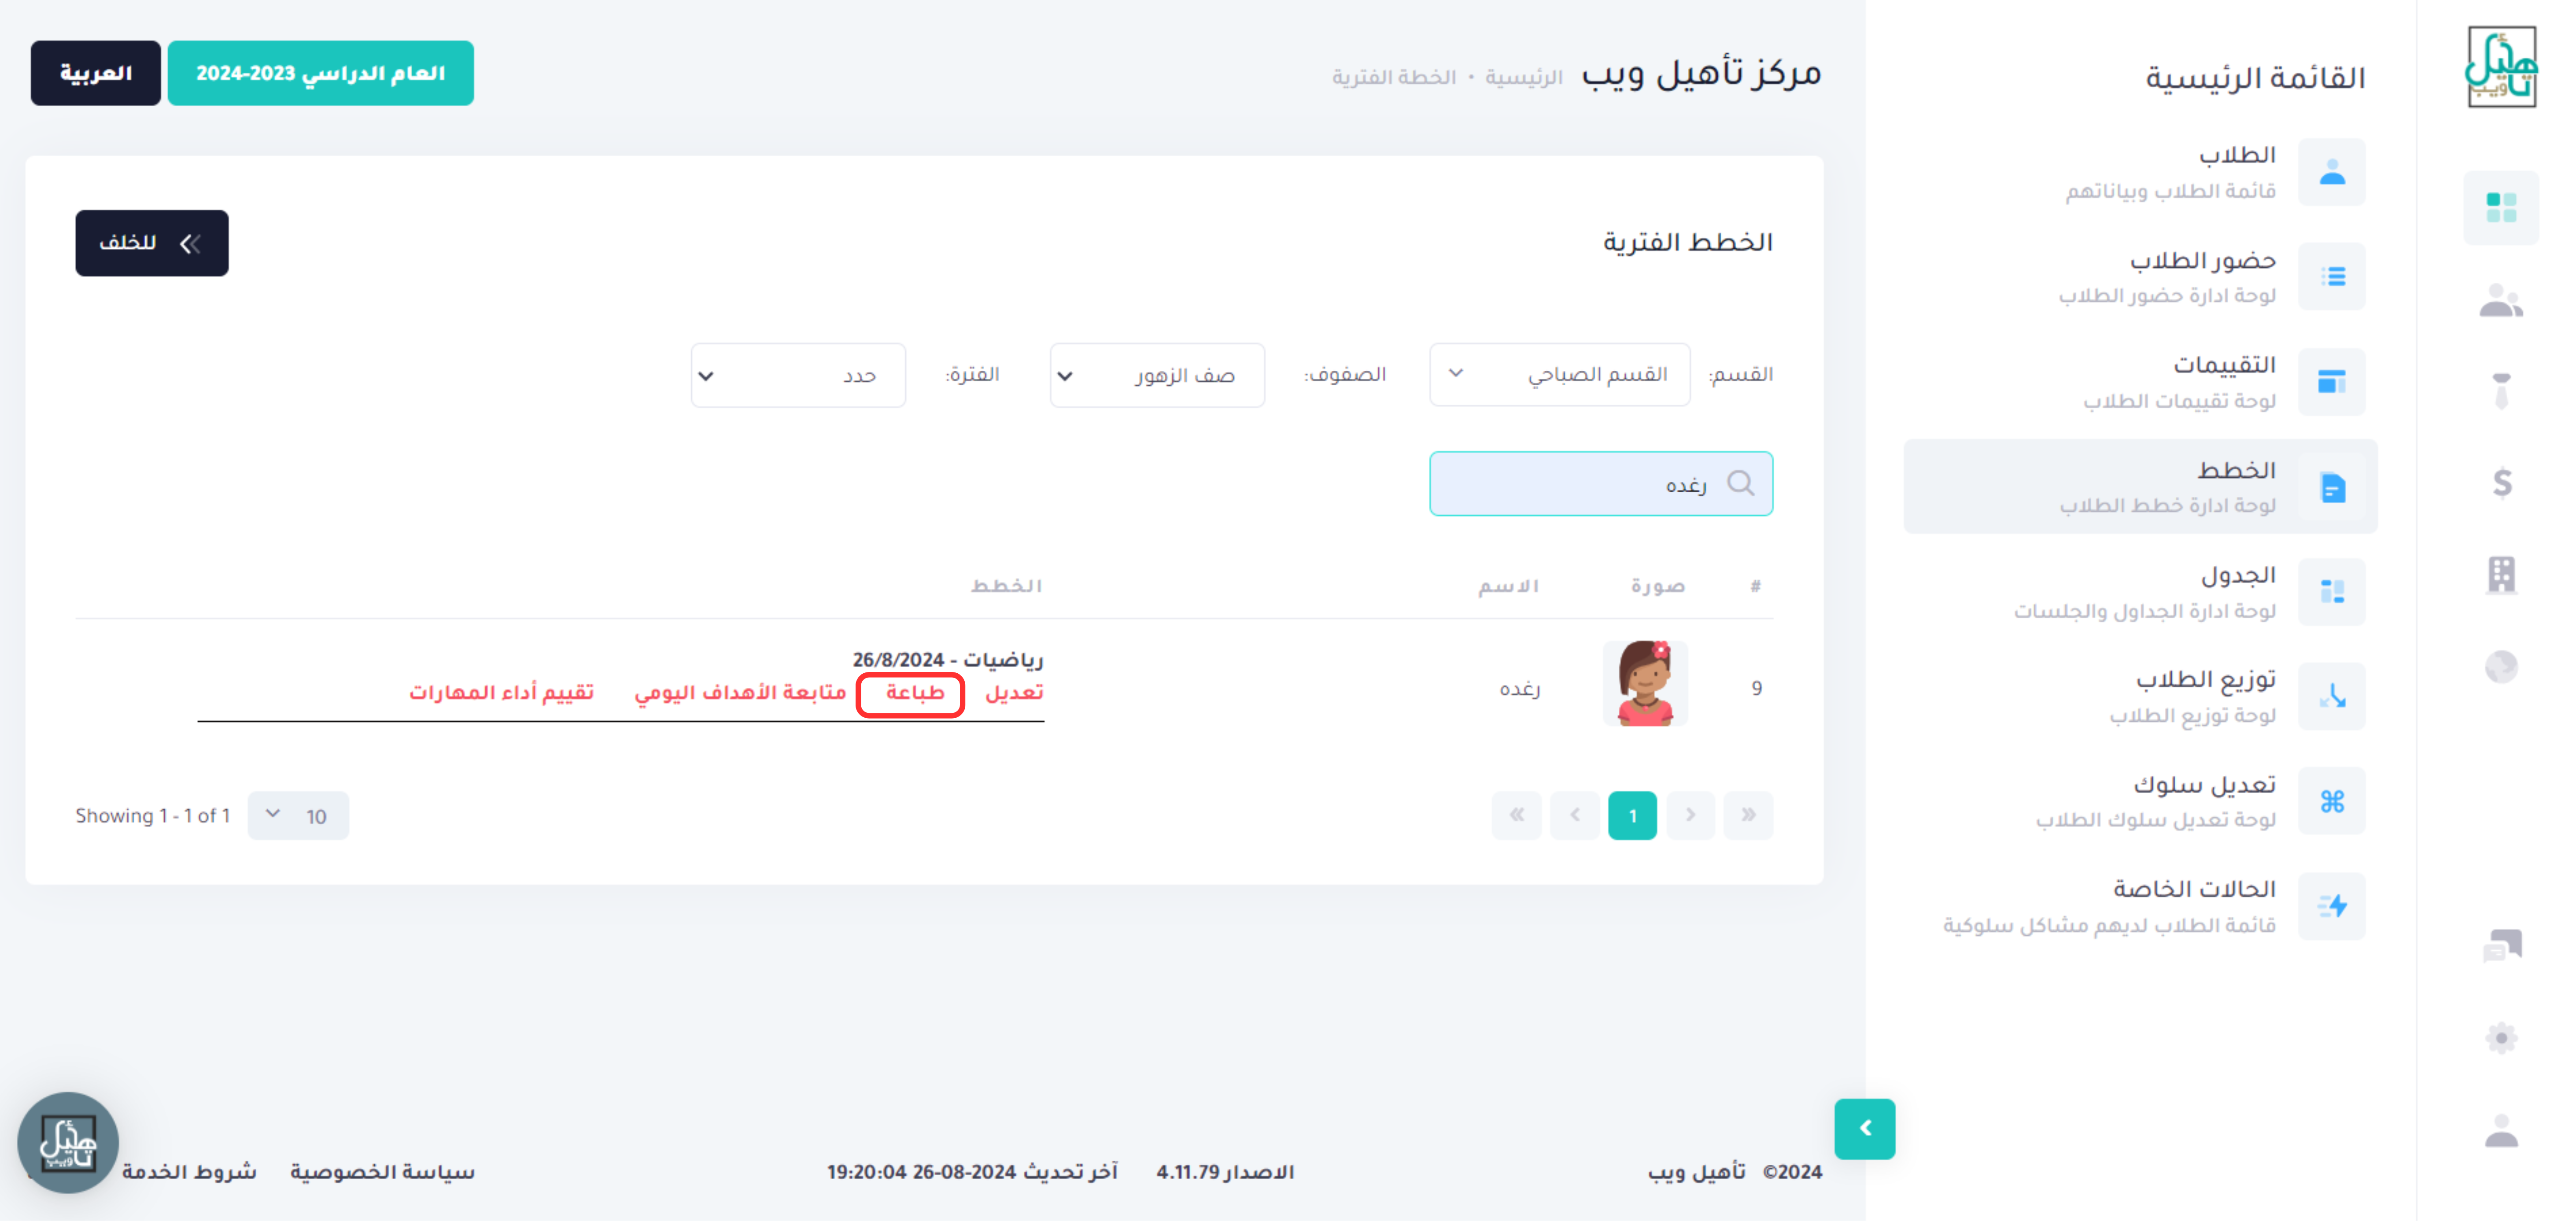Click the Tahil Web logo in the sidebar
Viewport: 2576px width, 1229px height.
[2501, 66]
